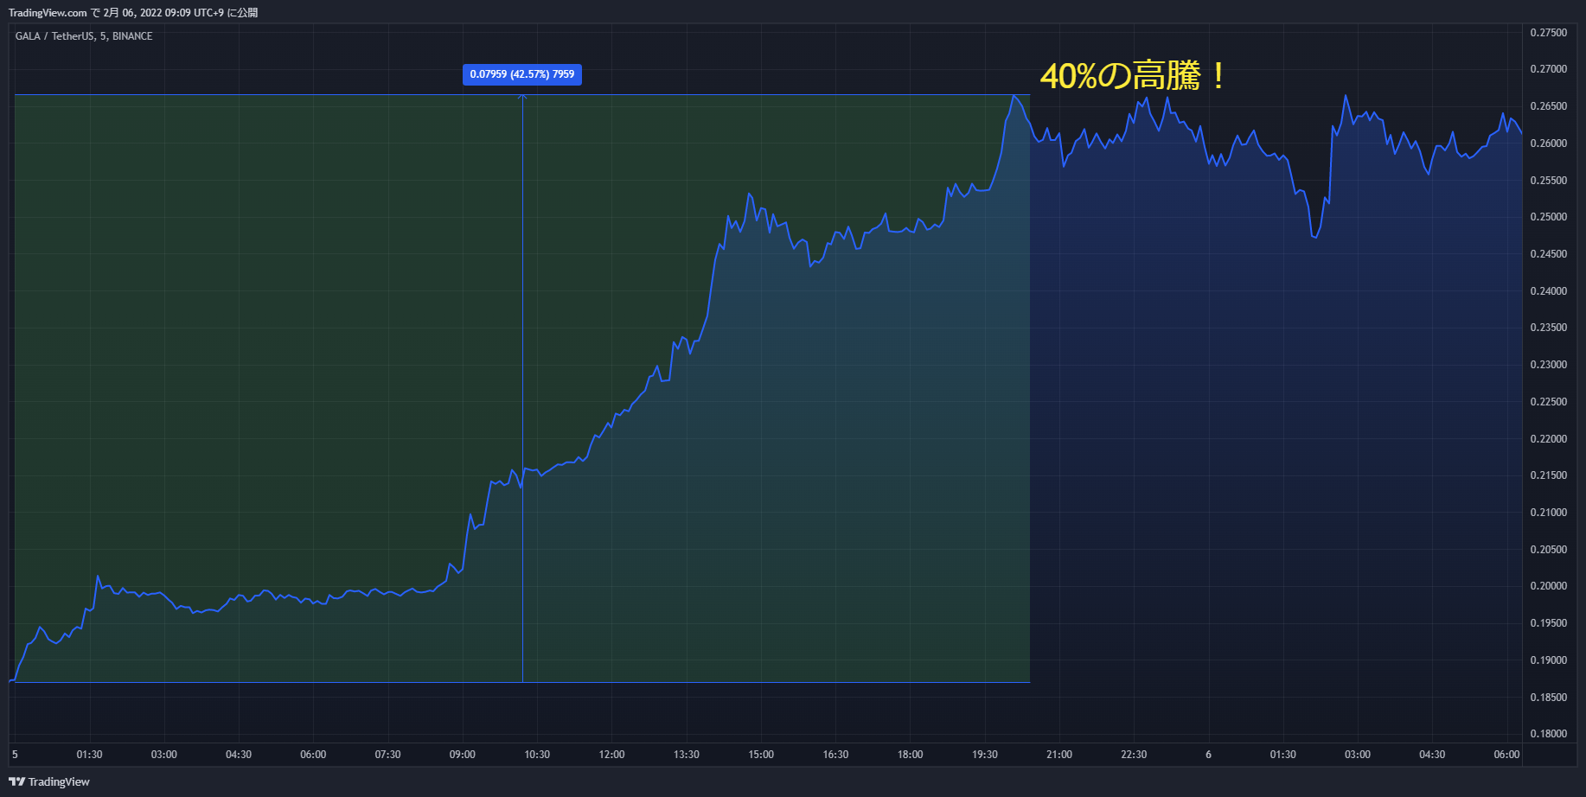Viewport: 1586px width, 797px height.
Task: Click the 06:00 label at the right end of the time axis
Action: pyautogui.click(x=1506, y=755)
